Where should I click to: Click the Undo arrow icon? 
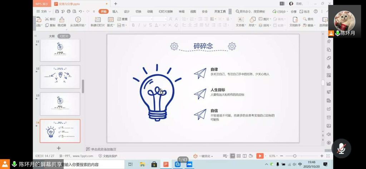point(80,11)
